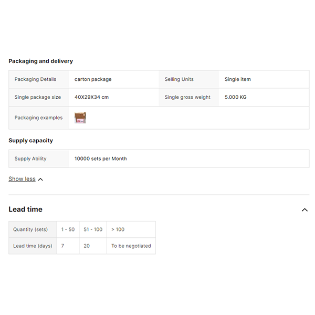Click the up chevron beside Show less
The height and width of the screenshot is (315, 315).
(40, 180)
